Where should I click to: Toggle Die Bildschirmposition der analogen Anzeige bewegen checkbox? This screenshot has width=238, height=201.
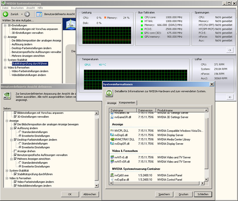pos(15,124)
